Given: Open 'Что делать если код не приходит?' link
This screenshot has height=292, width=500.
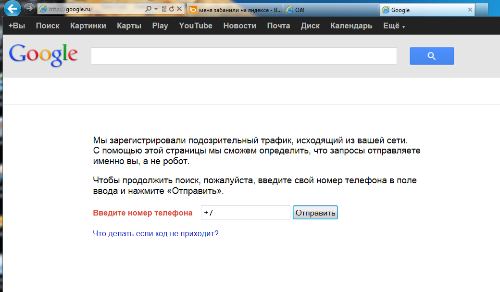Looking at the screenshot, I should pos(155,234).
